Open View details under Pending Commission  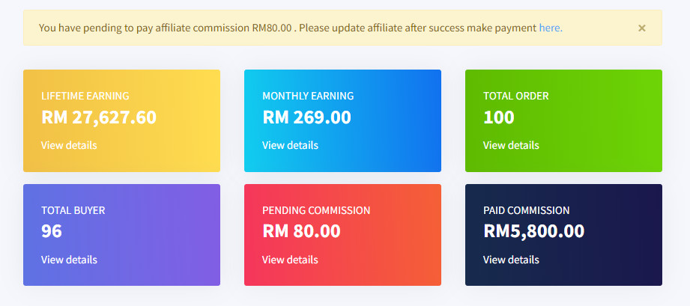click(x=290, y=260)
